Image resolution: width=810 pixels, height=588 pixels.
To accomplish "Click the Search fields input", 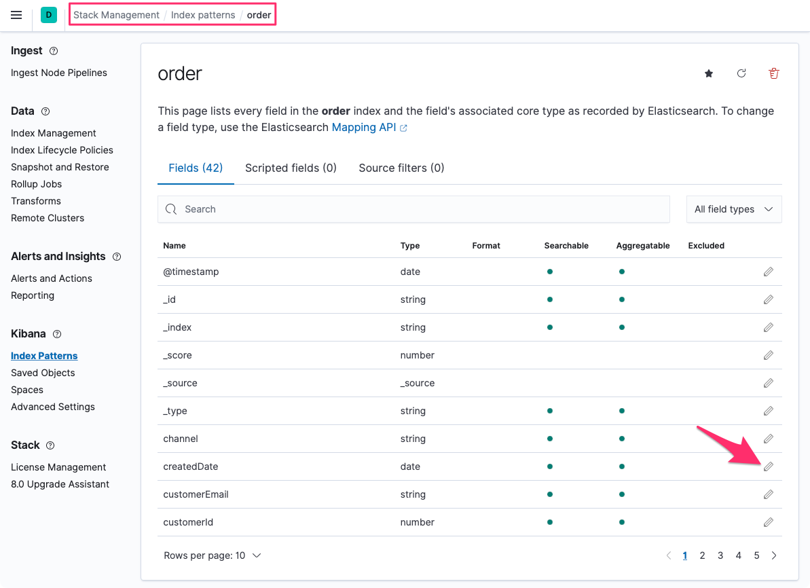I will pos(413,209).
